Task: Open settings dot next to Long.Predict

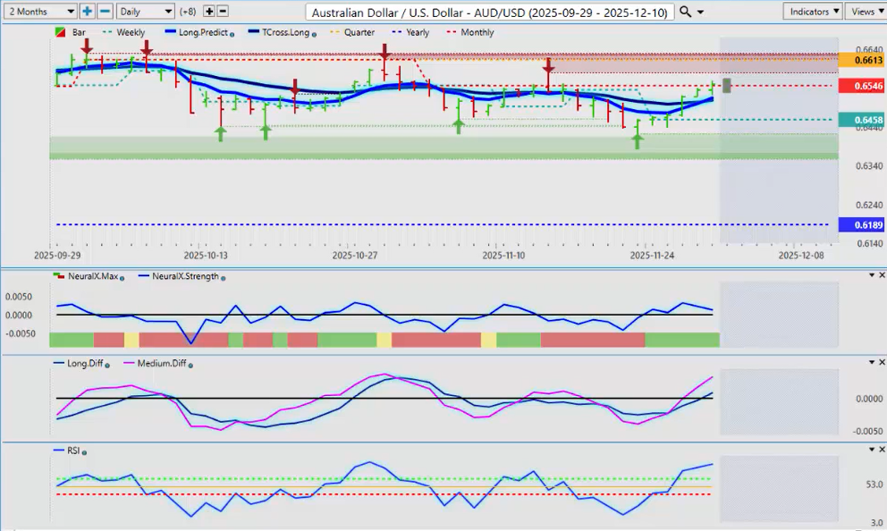Action: pyautogui.click(x=232, y=33)
